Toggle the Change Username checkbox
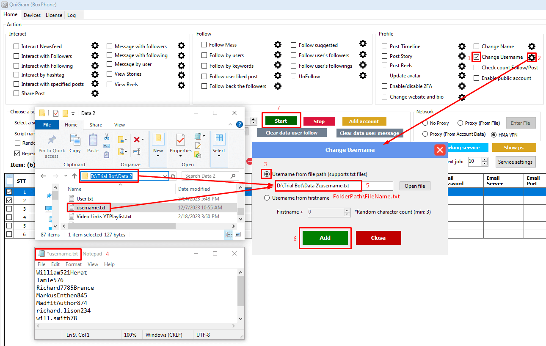The image size is (546, 346). [477, 57]
